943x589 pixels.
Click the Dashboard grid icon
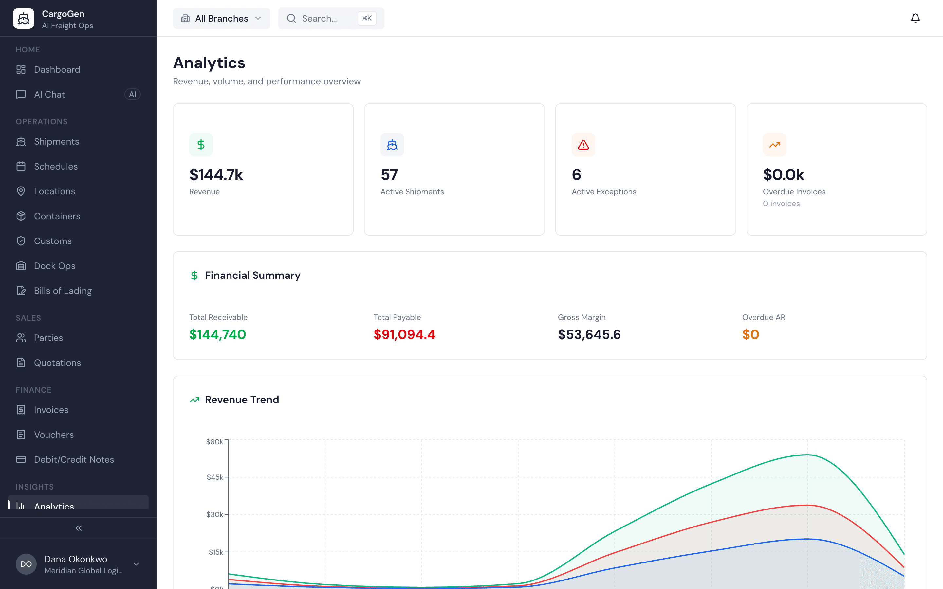21,69
